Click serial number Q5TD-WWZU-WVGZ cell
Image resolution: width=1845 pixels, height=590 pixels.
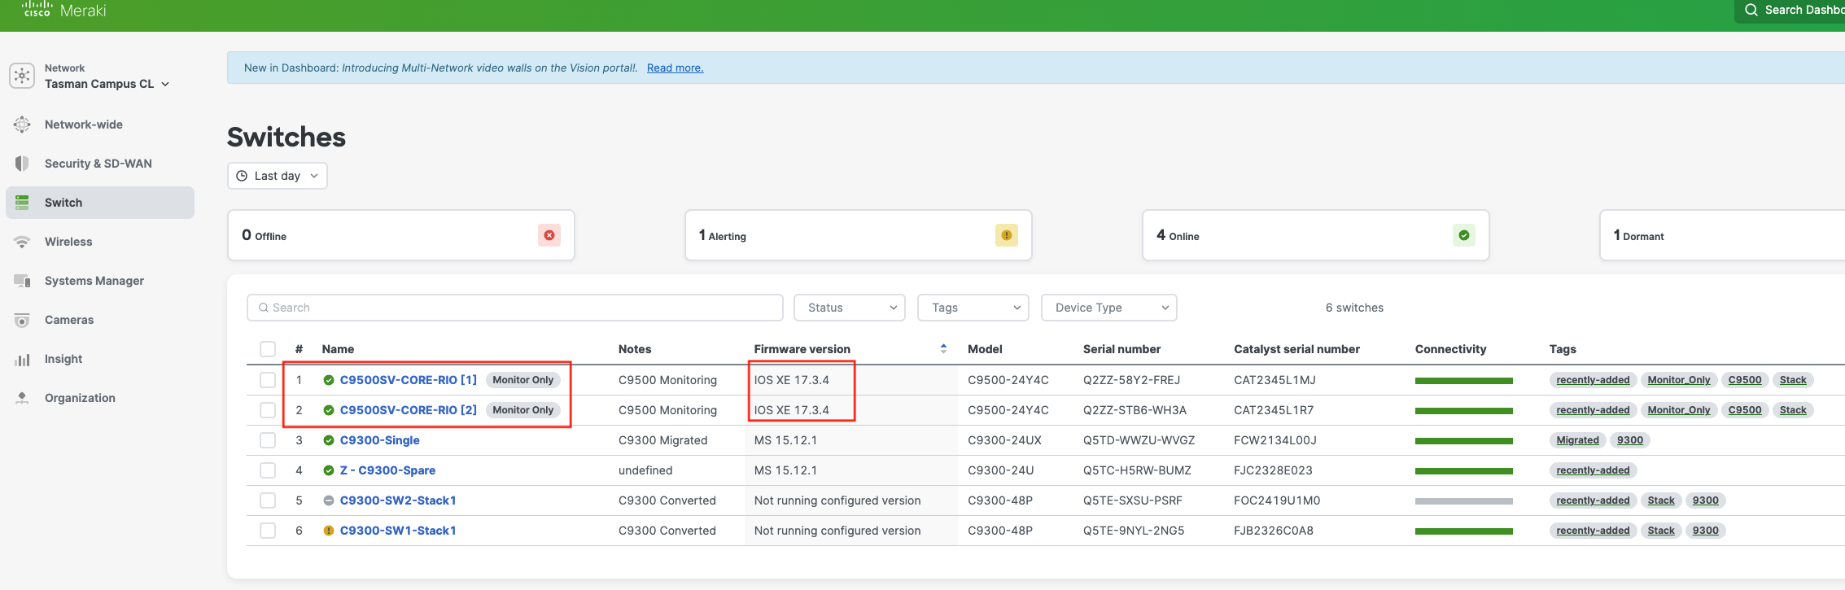(x=1139, y=440)
